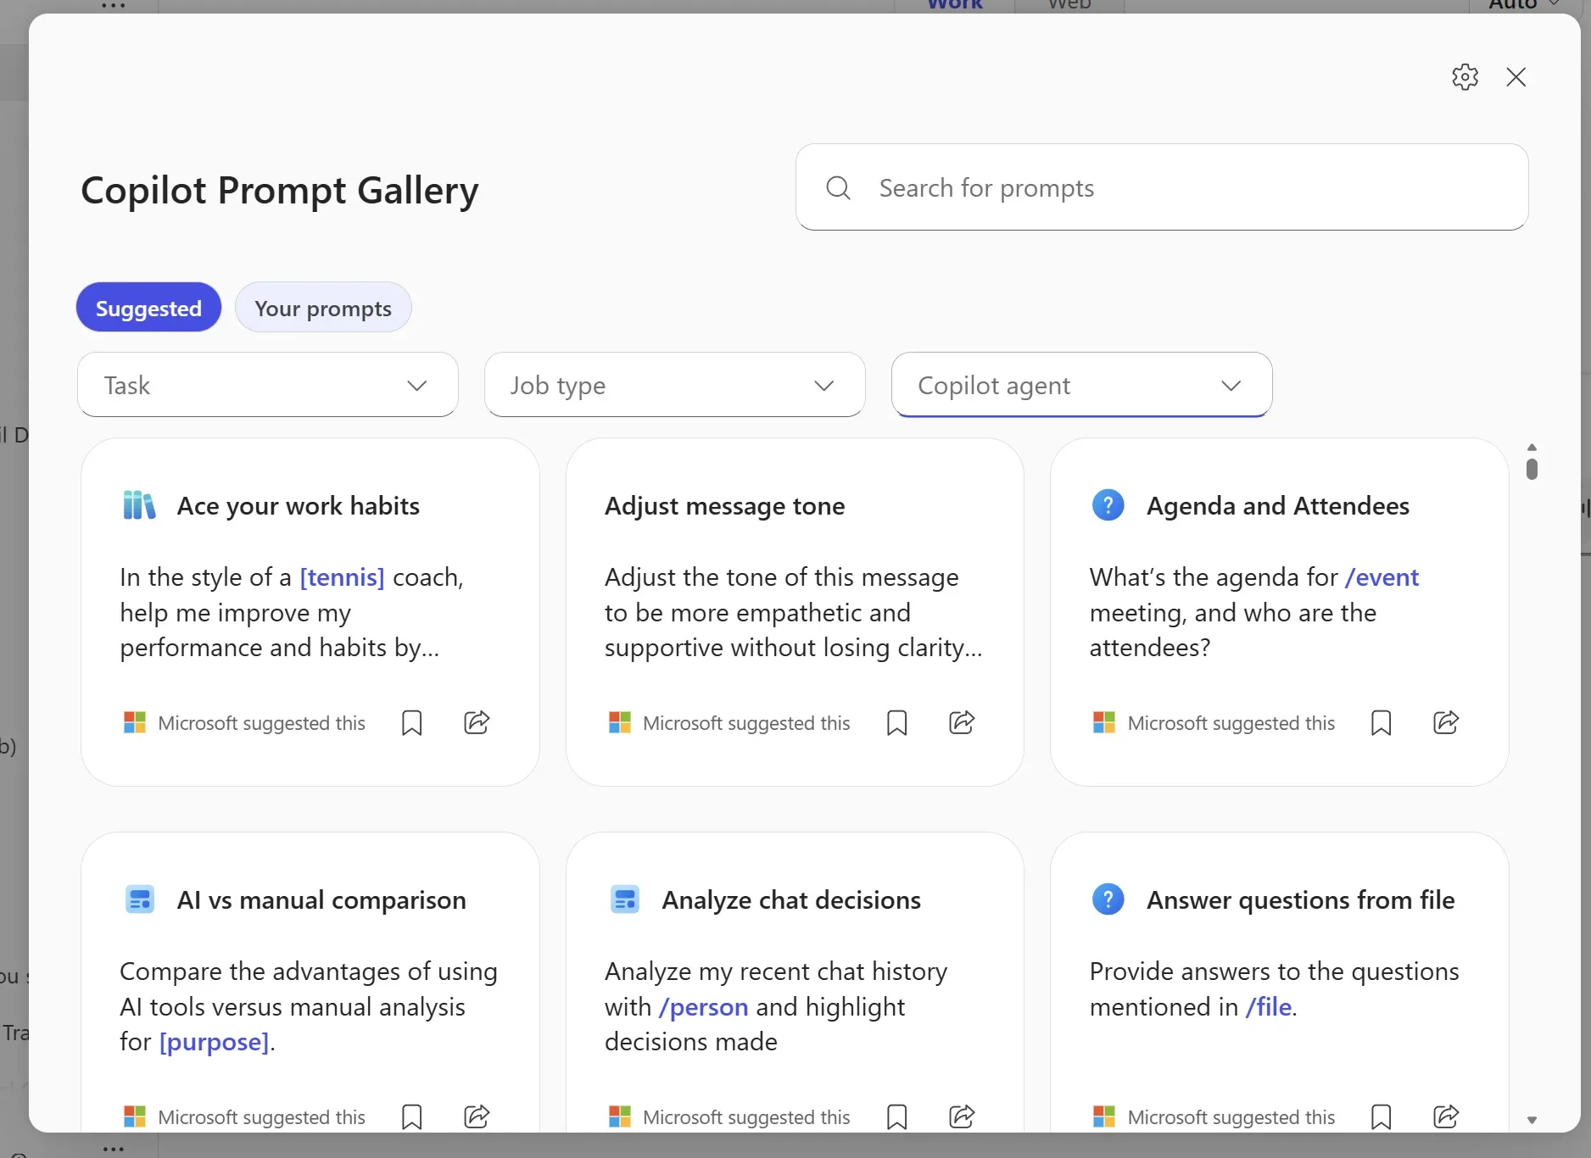Screen dimensions: 1591x1158
Task: Focus the Search for prompts field
Action: [x=1162, y=187]
